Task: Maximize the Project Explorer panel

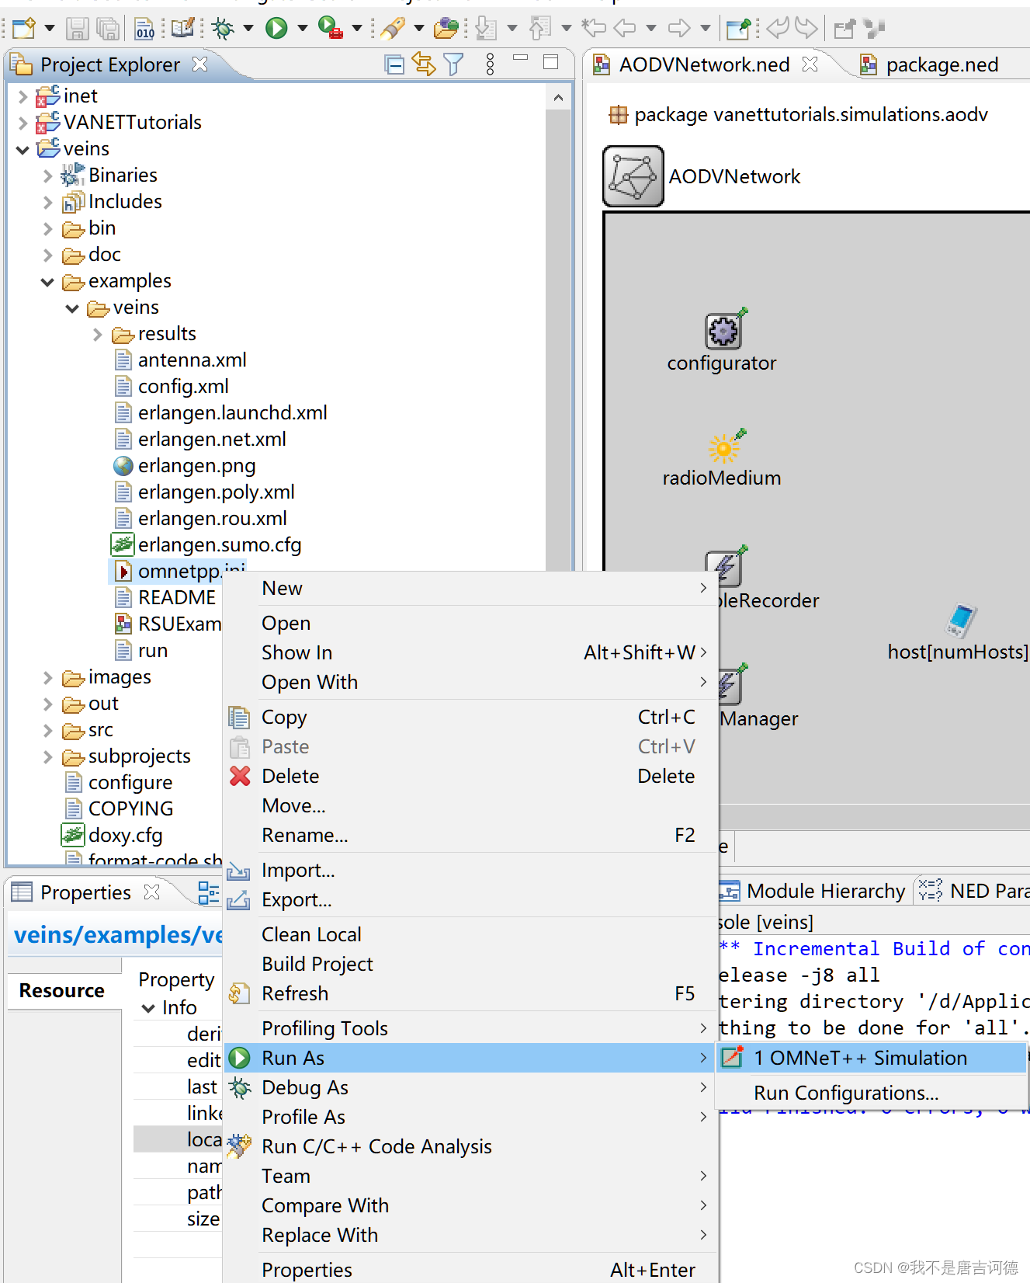Action: click(x=551, y=62)
